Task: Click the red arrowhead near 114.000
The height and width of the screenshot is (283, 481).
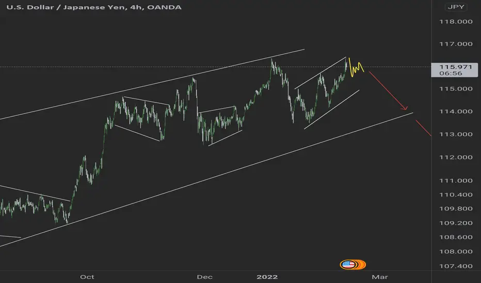Action: pyautogui.click(x=405, y=108)
